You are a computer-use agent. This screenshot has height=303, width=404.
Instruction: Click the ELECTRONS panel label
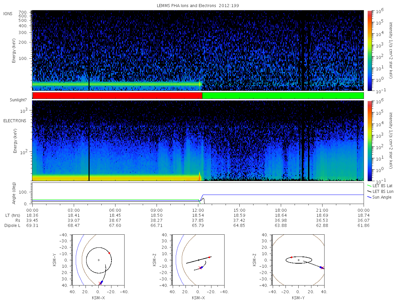15,121
